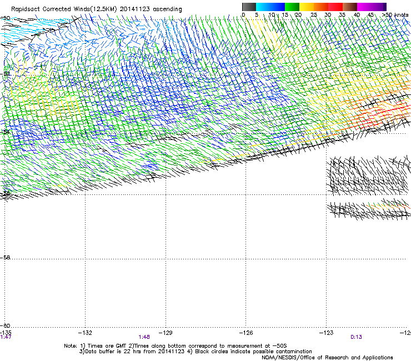Viewport: 411px width, 361px height.
Task: Click the green 15-20 knots color segment
Action: 292,7
